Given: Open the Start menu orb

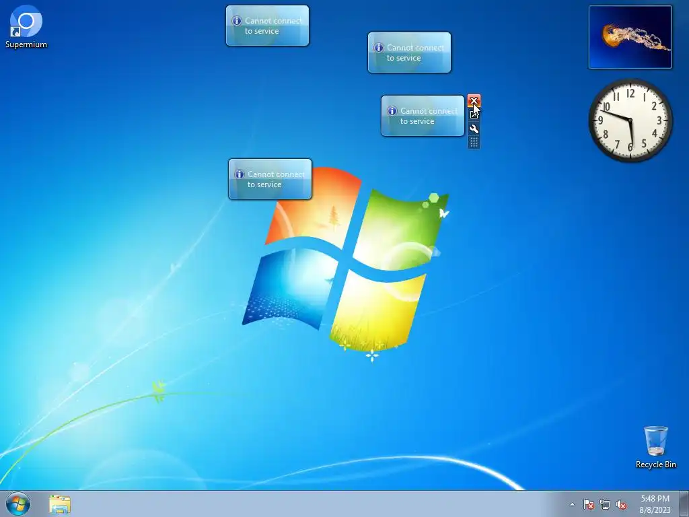Looking at the screenshot, I should [x=18, y=504].
